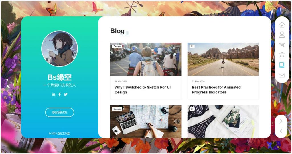Click the circular avatar profile picture
Viewport: 292px width, 154px height.
point(60,49)
